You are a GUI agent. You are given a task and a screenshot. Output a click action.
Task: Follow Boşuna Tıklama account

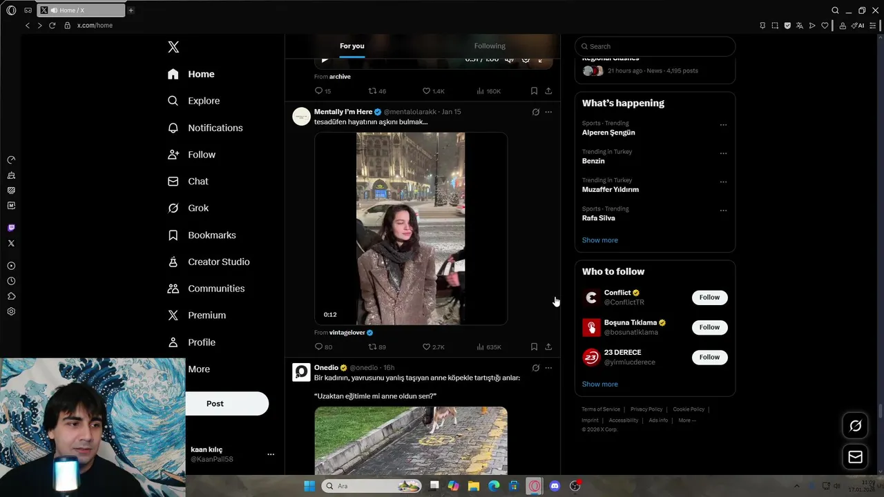[x=709, y=327]
